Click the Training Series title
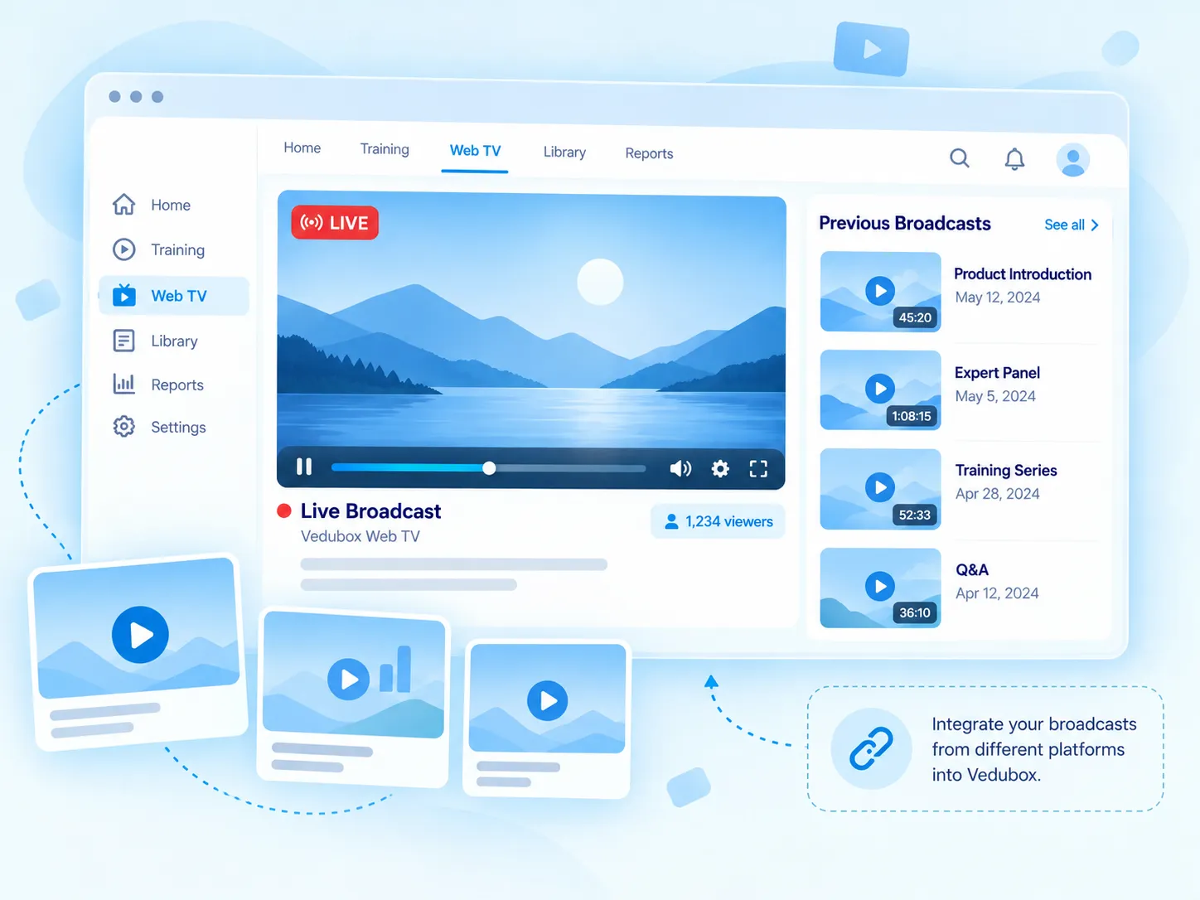This screenshot has width=1200, height=900. point(1006,471)
